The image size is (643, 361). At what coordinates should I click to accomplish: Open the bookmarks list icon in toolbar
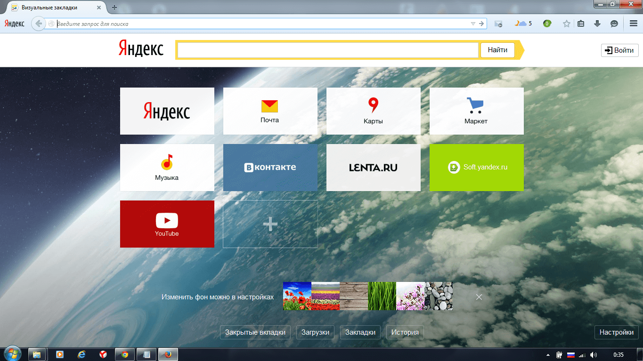(581, 24)
